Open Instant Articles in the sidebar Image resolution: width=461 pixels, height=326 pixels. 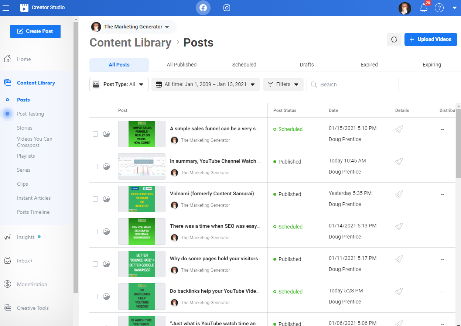pos(34,198)
